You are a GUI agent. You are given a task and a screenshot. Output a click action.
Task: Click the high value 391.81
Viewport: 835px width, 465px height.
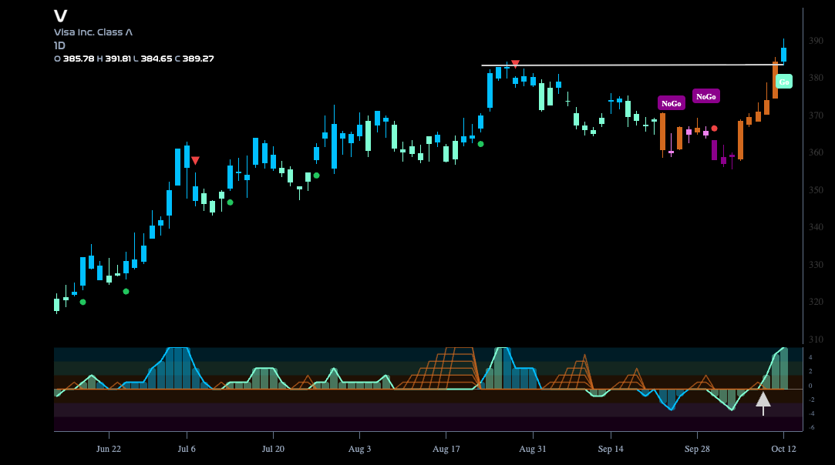coord(118,59)
